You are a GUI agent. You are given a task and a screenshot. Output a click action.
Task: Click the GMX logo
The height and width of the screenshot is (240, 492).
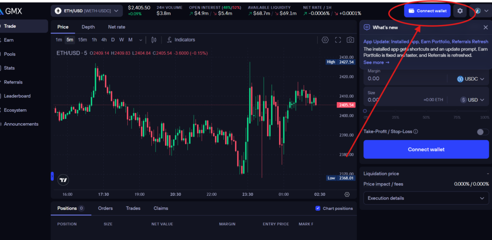coord(11,11)
